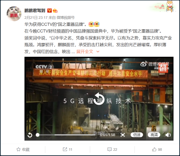This screenshot has width=180, height=156.
Task: Click the crown membership badge icon
Action: (55, 11)
